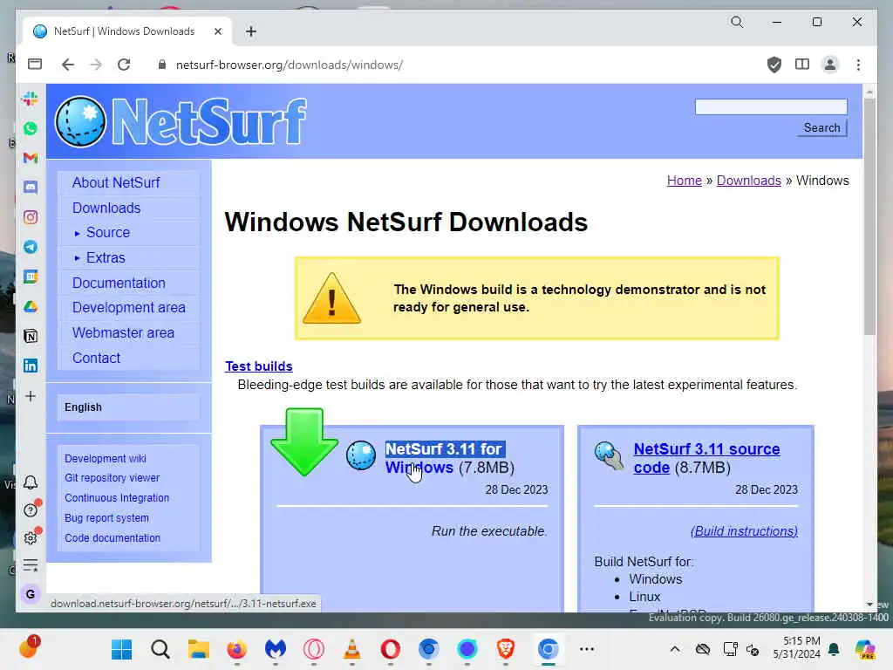Open LinkedIn in the sidebar

coord(31,366)
